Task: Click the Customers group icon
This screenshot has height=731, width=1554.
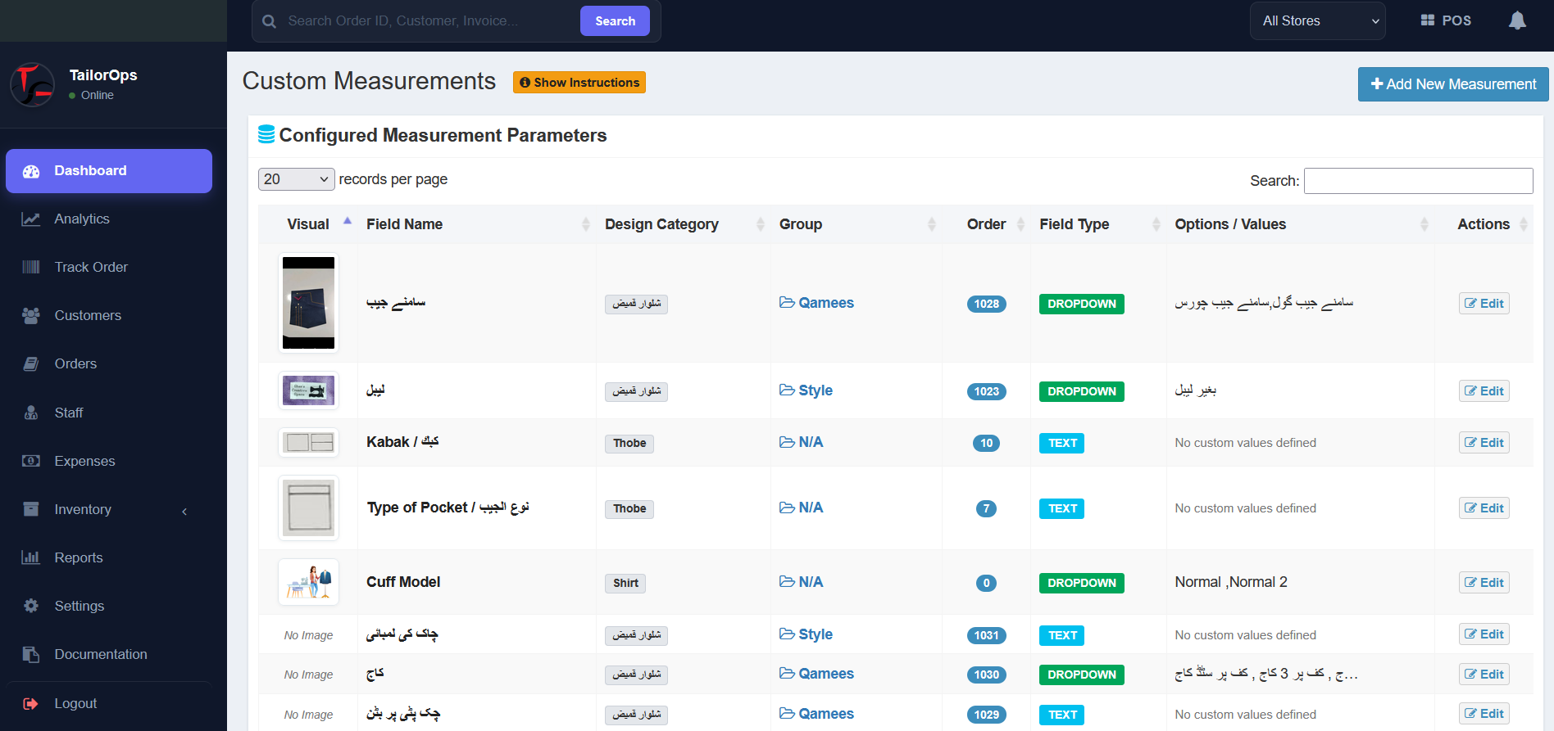Action: click(x=31, y=315)
